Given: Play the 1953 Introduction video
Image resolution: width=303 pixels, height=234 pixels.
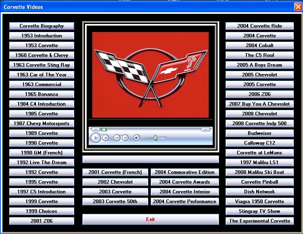Looking at the screenshot, I should [x=41, y=36].
